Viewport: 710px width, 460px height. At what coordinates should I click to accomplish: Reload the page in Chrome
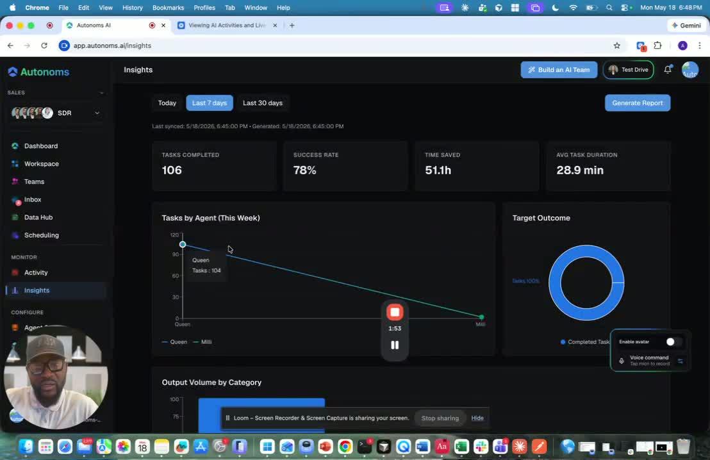(x=44, y=45)
